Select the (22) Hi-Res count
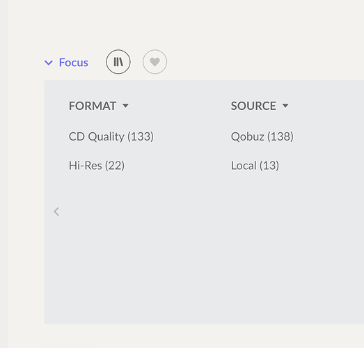This screenshot has width=364, height=348. tap(115, 166)
